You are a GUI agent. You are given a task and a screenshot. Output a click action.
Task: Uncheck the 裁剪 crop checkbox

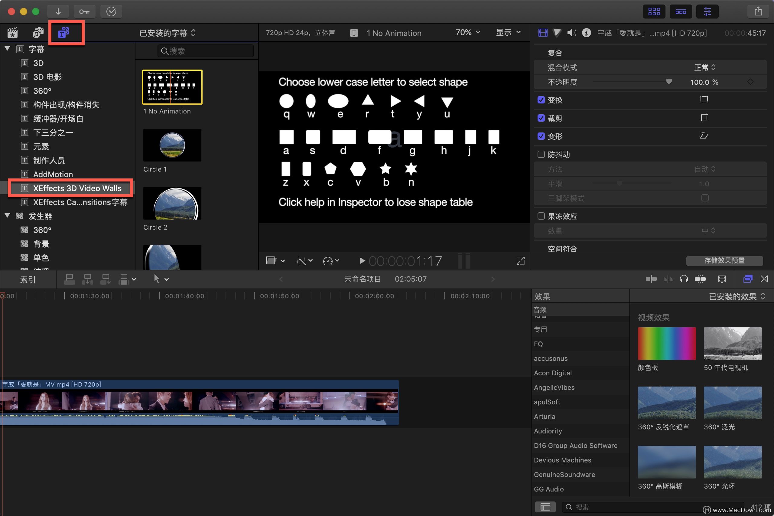click(x=541, y=118)
